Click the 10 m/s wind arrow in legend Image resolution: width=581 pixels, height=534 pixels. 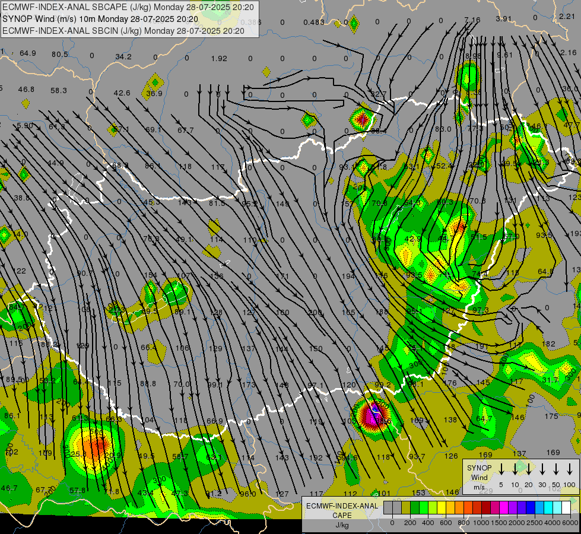click(515, 469)
